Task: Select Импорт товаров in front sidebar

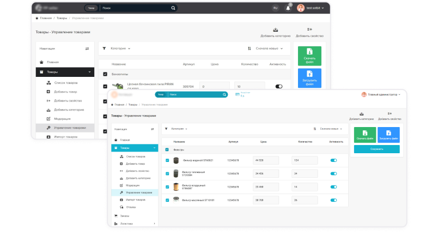Action: click(135, 200)
